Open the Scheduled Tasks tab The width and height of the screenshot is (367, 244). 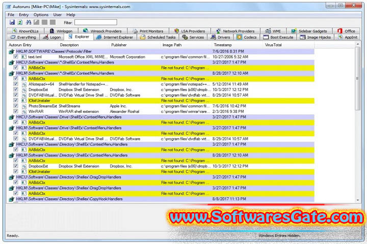pos(158,37)
